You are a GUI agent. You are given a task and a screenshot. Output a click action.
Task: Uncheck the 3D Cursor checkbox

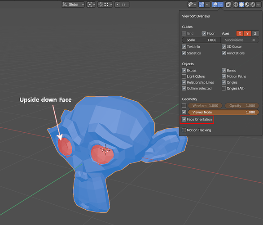pyautogui.click(x=224, y=47)
